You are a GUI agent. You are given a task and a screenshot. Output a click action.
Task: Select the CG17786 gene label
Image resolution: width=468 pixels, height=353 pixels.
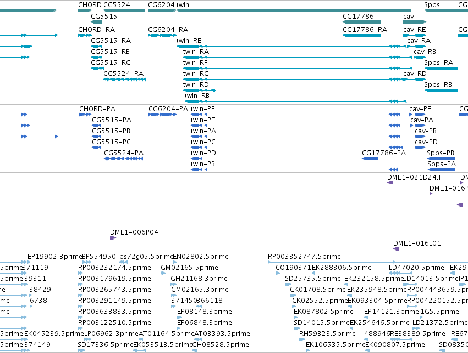tap(358, 17)
